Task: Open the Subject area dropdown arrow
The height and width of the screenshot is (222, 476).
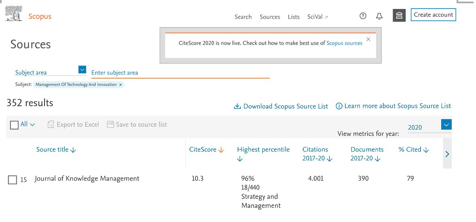Action: (x=82, y=70)
